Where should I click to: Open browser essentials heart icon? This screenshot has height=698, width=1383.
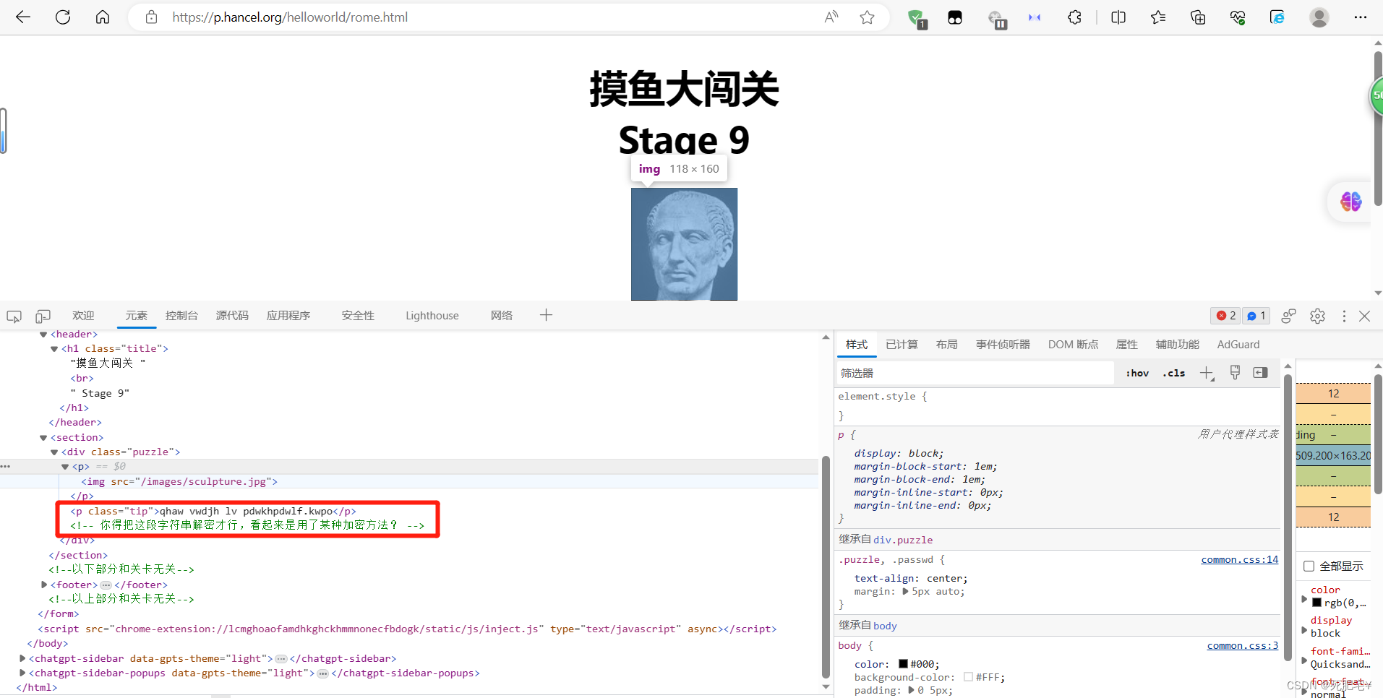pyautogui.click(x=1238, y=17)
